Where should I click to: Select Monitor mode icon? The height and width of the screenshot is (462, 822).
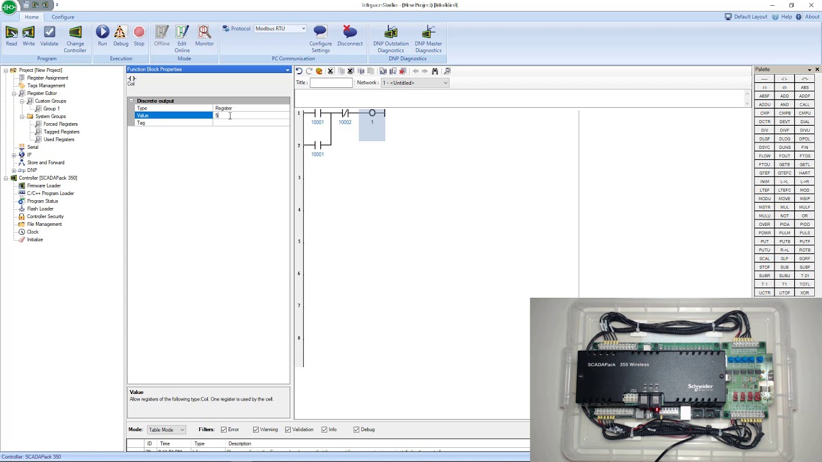tap(204, 33)
